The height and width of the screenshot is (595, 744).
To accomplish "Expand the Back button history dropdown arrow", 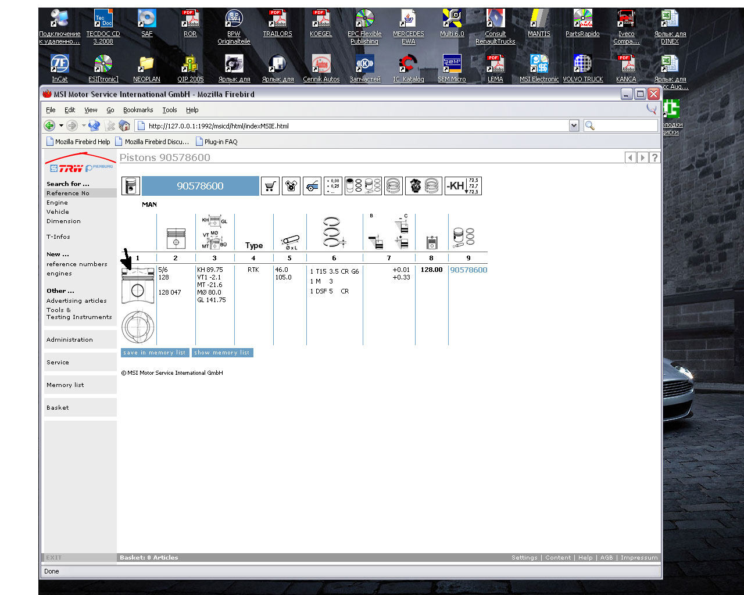I will point(60,126).
